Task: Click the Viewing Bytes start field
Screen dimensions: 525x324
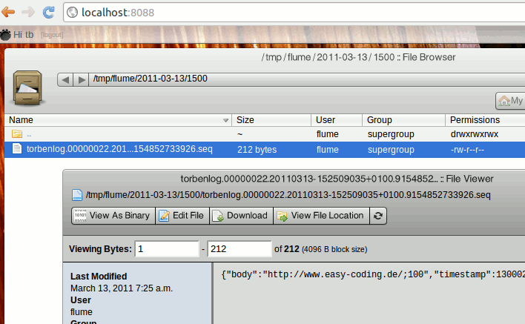Action: pyautogui.click(x=168, y=248)
